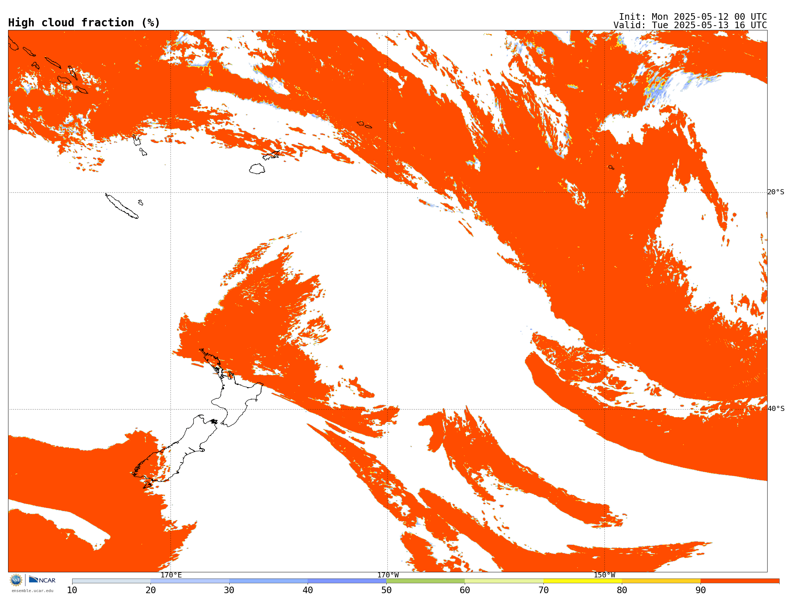791x595 pixels.
Task: Click the colorbar tick label 50
Action: (x=386, y=590)
